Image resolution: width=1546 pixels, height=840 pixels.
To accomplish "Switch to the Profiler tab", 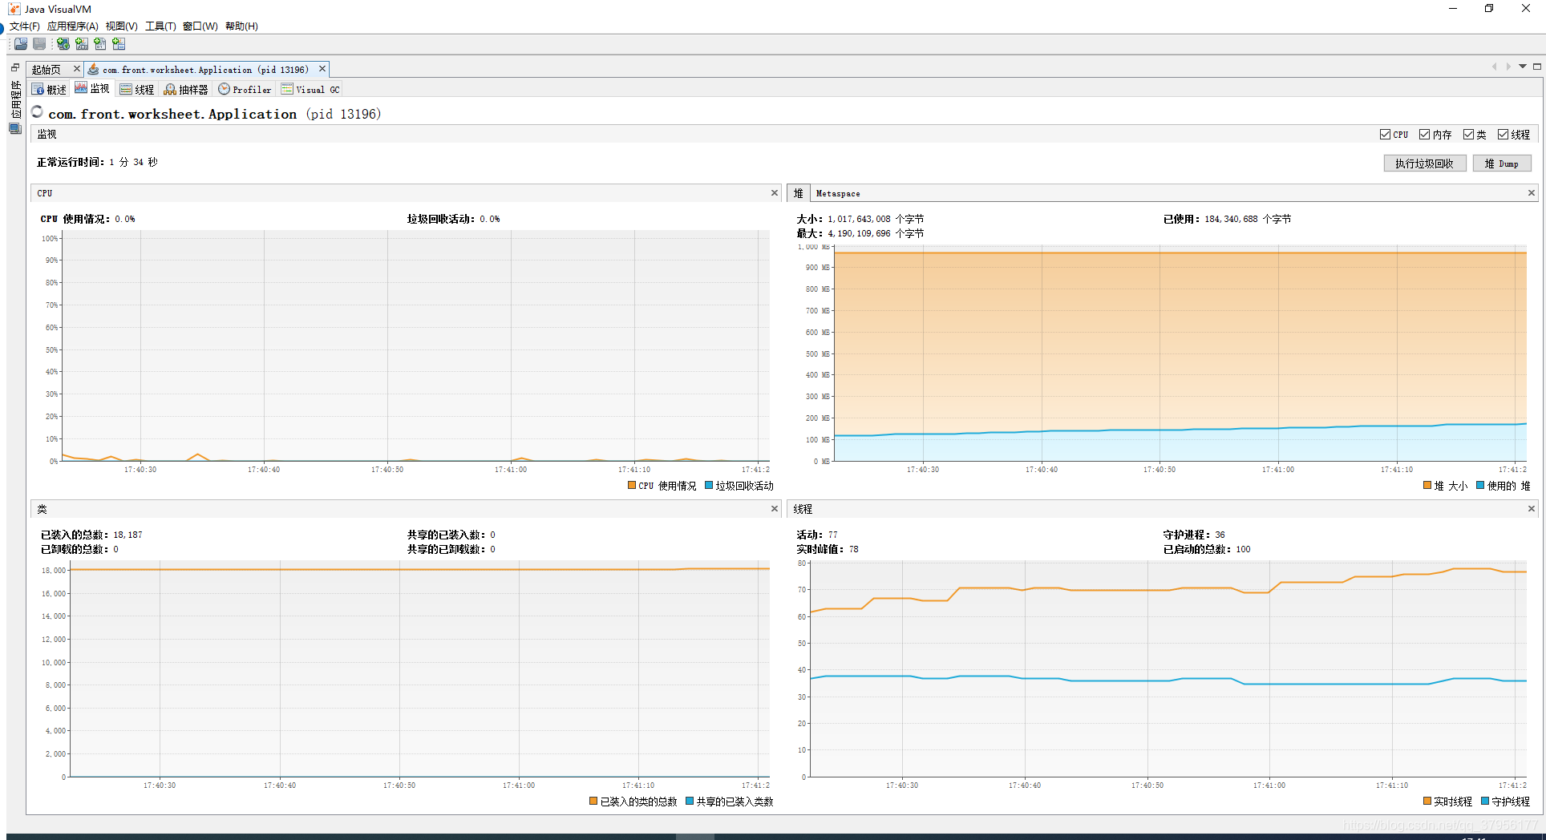I will pyautogui.click(x=245, y=89).
